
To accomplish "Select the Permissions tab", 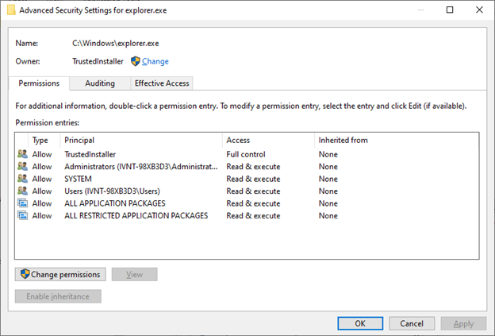I will (40, 83).
